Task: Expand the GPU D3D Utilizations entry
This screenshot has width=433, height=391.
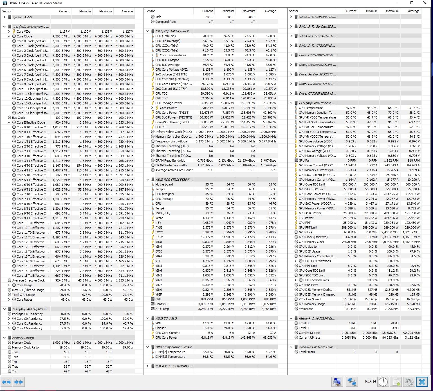Action: coord(295,261)
